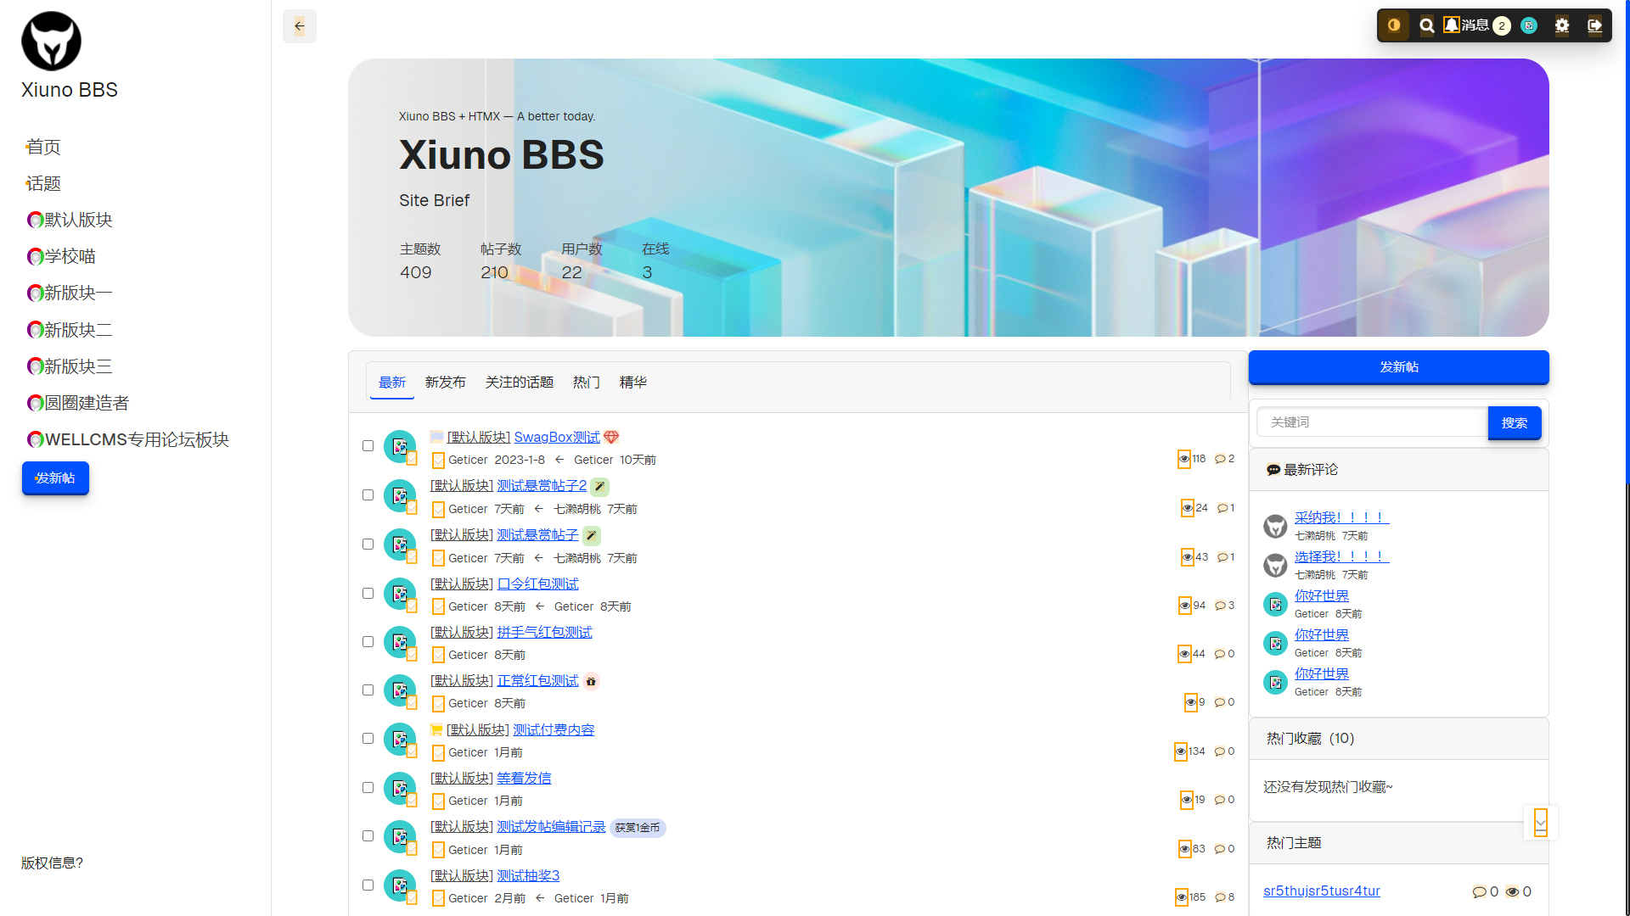The width and height of the screenshot is (1630, 916).
Task: Open the 新版块三 forum in the sidebar
Action: [70, 366]
